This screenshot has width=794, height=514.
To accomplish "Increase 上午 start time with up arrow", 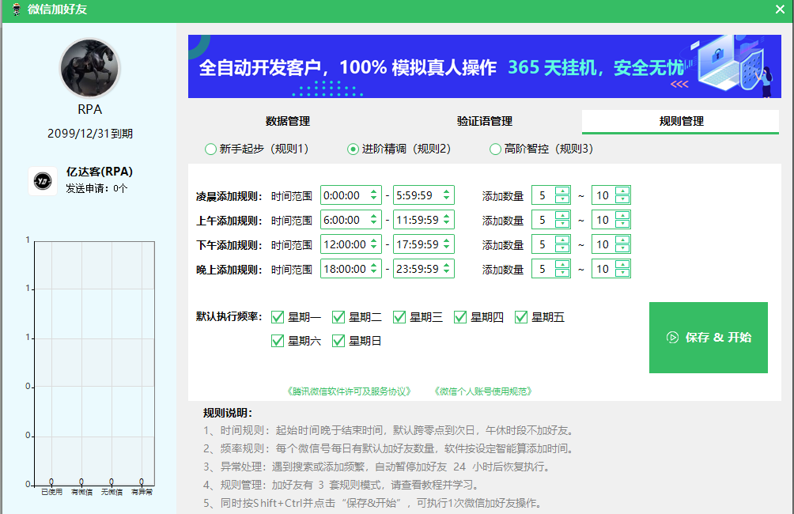I will pos(374,216).
